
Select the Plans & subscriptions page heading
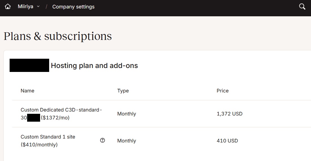pyautogui.click(x=58, y=36)
